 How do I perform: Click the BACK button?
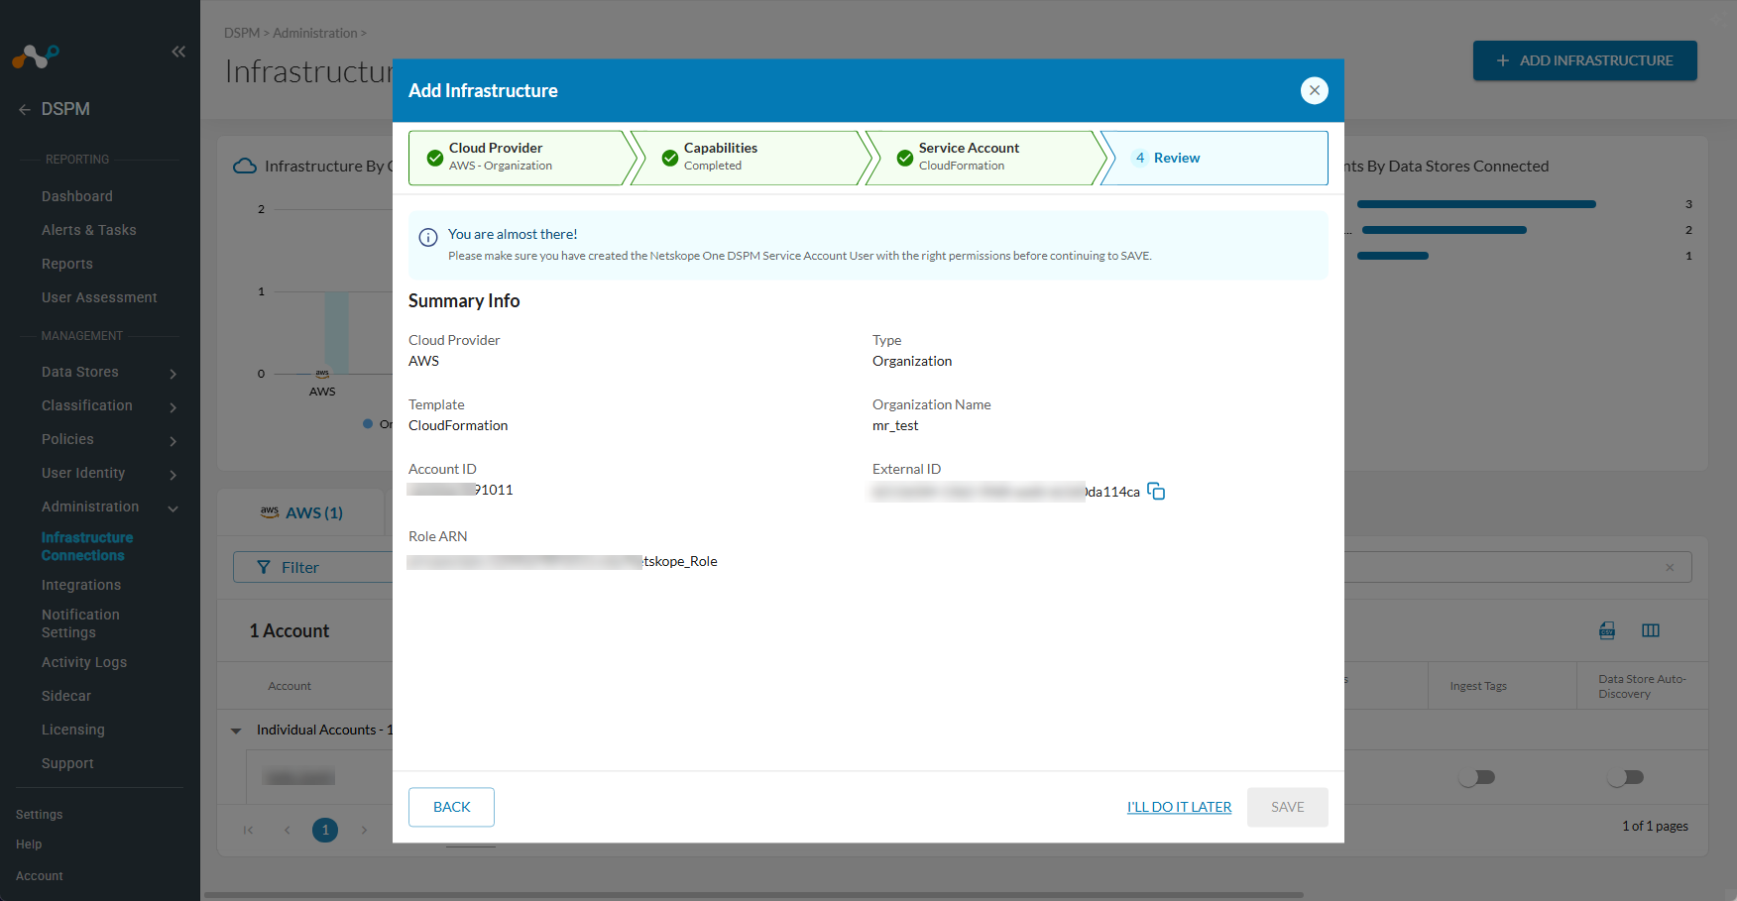452,807
